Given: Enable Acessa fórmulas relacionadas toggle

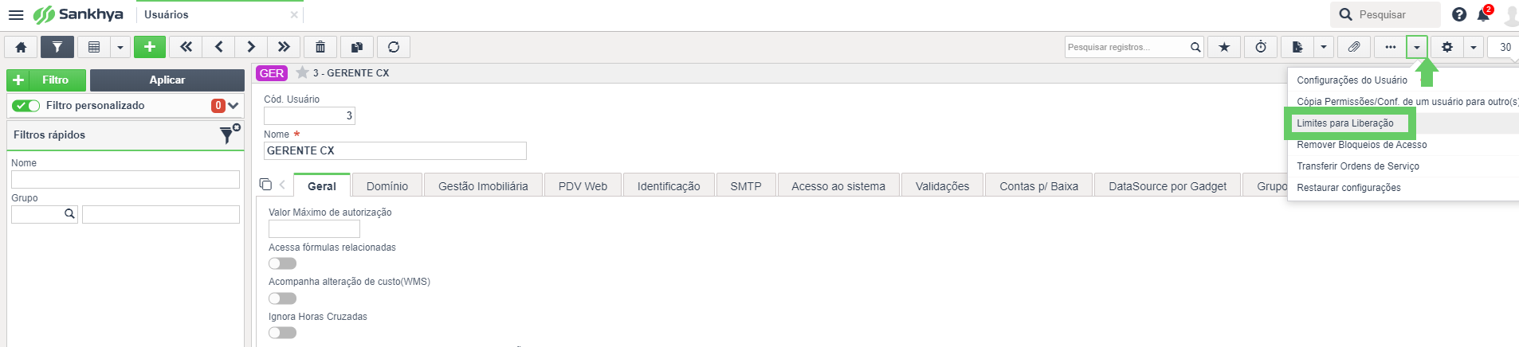Looking at the screenshot, I should tap(282, 263).
